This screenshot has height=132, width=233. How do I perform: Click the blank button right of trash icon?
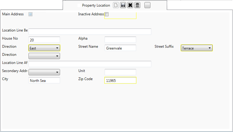tap(147, 5)
